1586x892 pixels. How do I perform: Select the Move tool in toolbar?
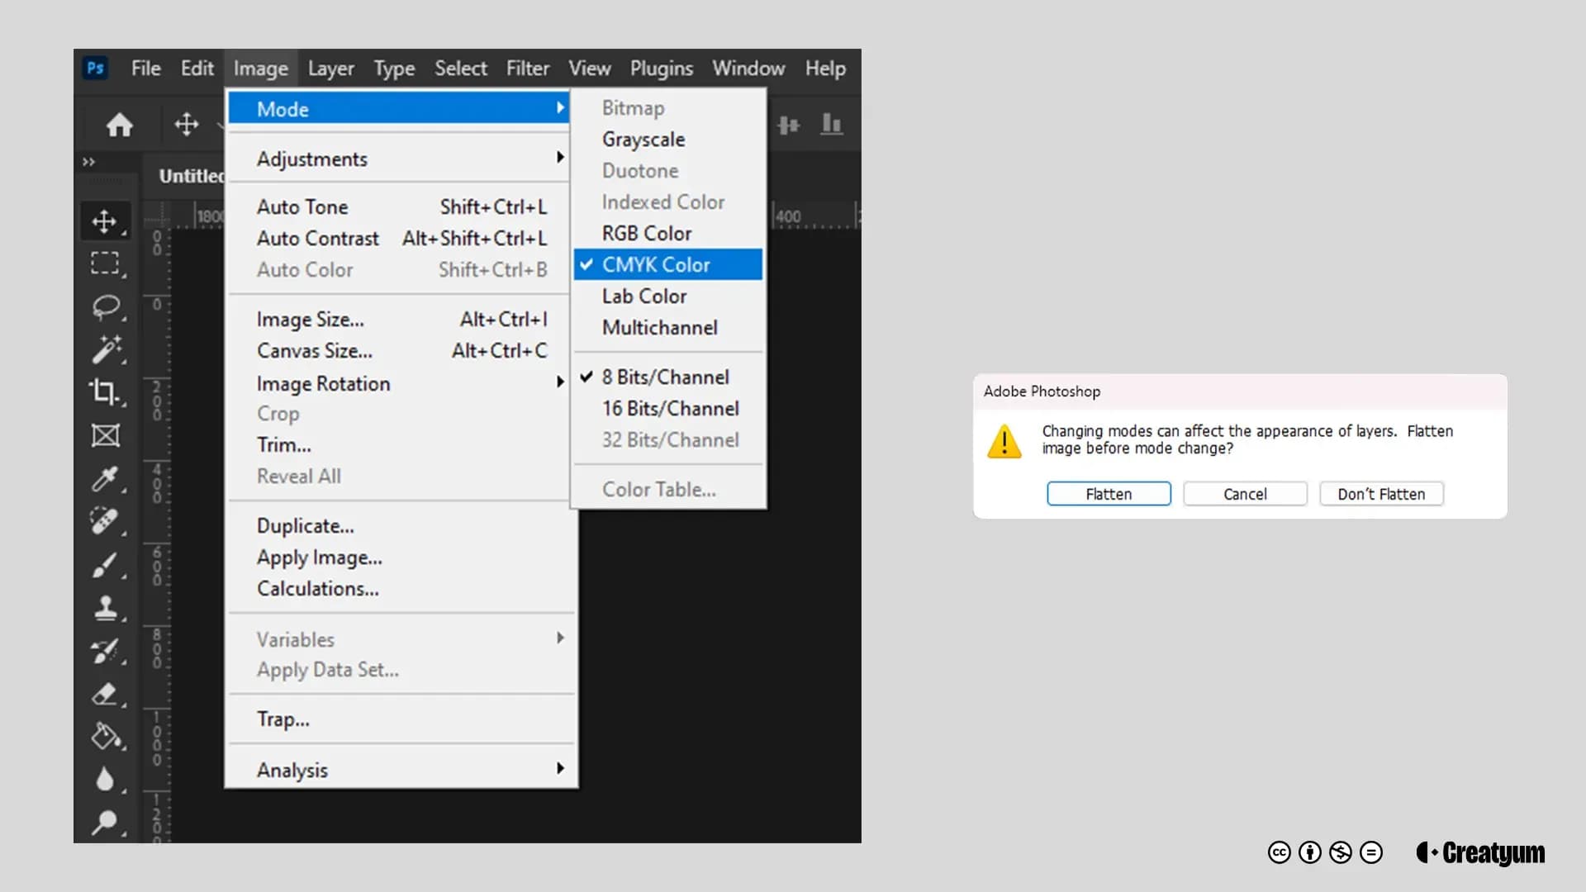click(x=105, y=221)
